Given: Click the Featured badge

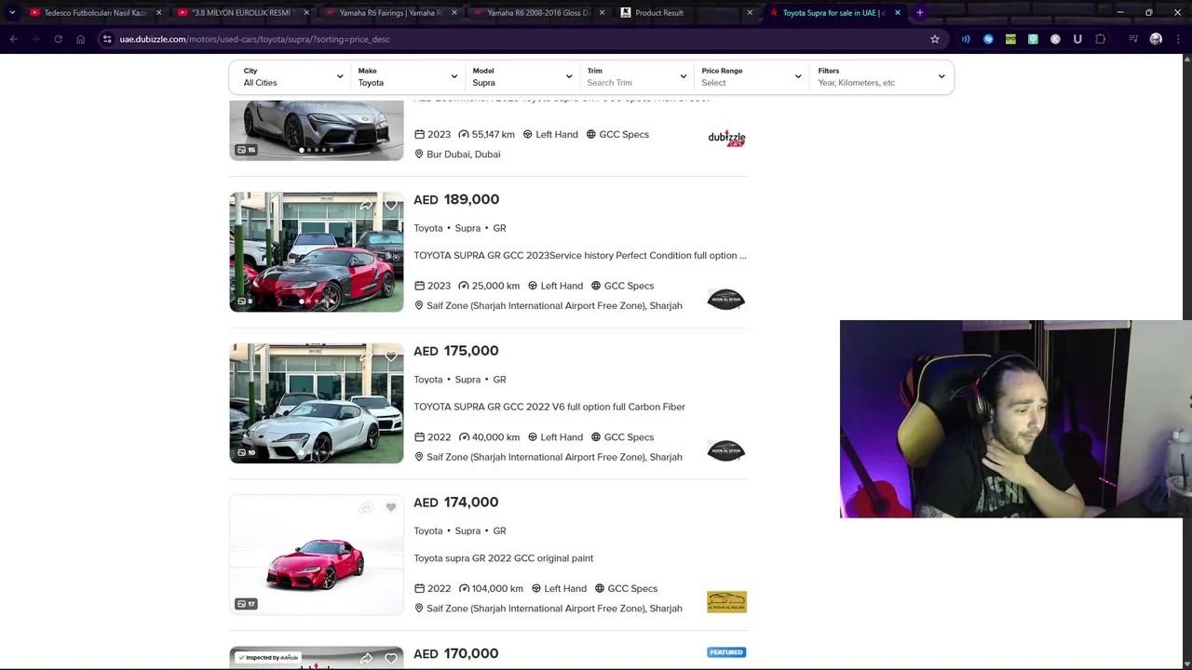Looking at the screenshot, I should coord(726,652).
